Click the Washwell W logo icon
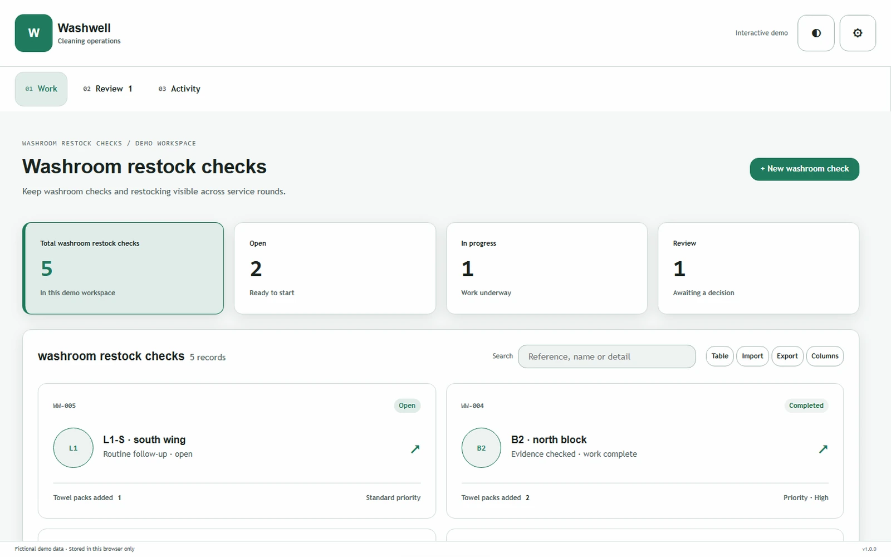 pyautogui.click(x=33, y=33)
